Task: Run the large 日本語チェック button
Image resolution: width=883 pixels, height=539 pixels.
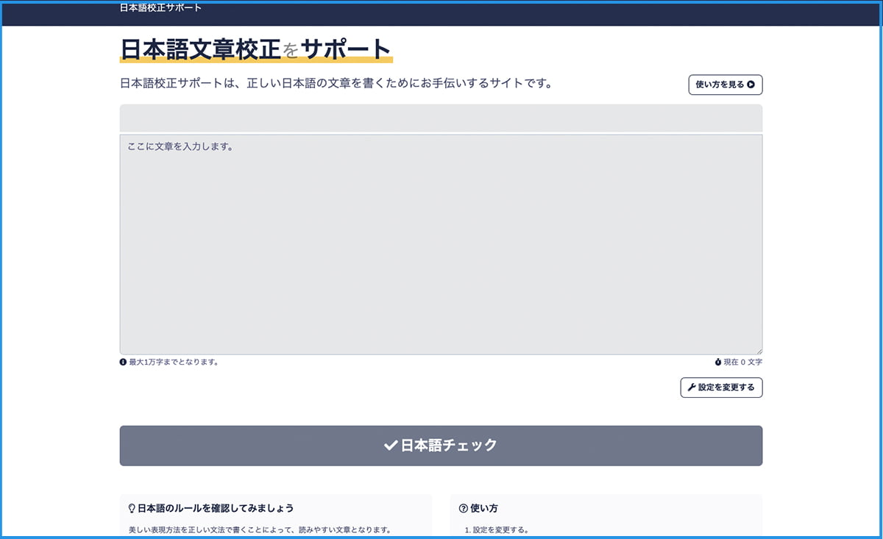Action: [441, 446]
